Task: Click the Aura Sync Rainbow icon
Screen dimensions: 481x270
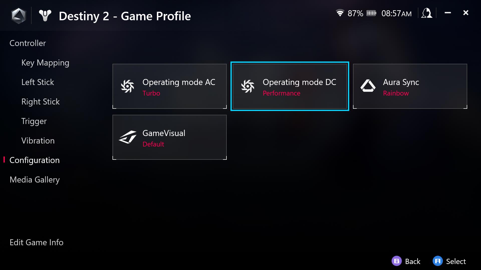Action: [368, 86]
